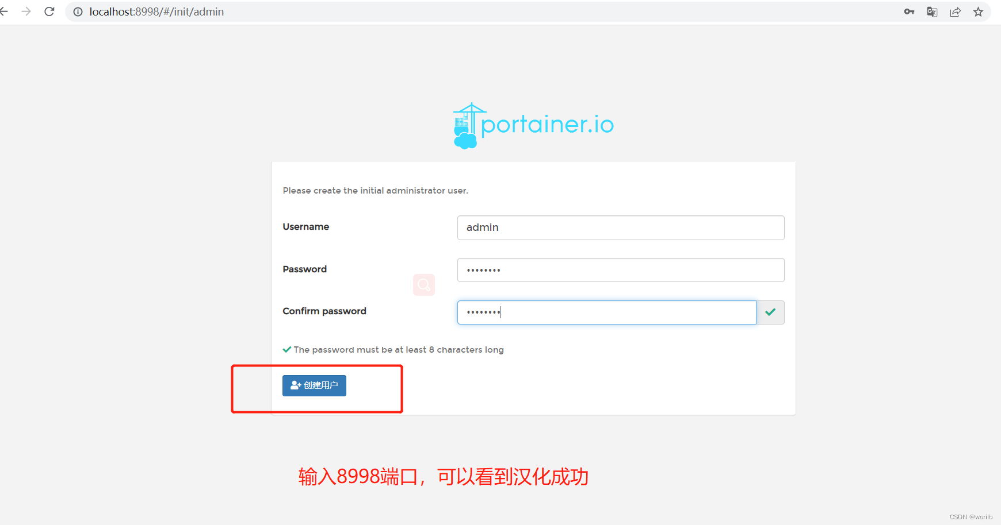
Task: Click the portainer.io logo
Action: [533, 126]
